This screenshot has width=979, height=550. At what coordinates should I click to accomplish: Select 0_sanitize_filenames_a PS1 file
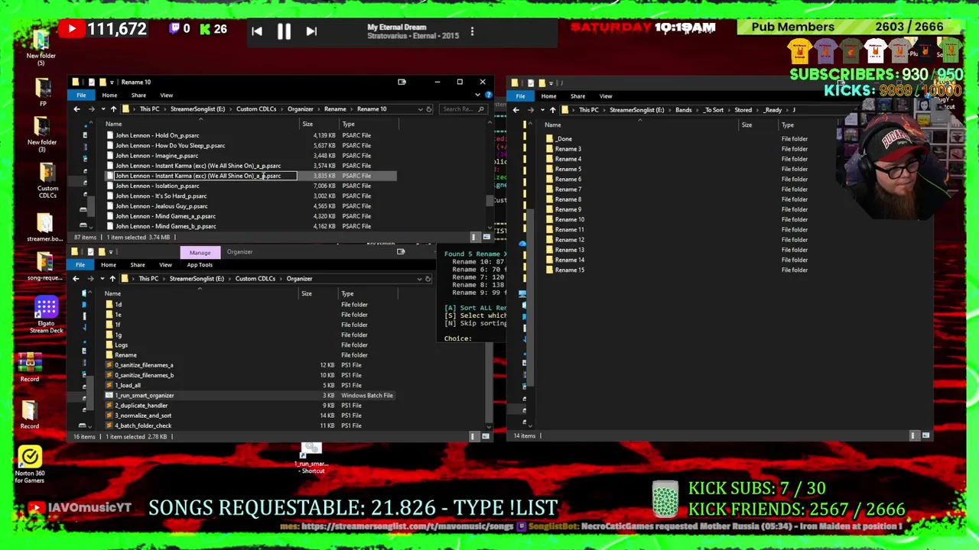tap(144, 365)
